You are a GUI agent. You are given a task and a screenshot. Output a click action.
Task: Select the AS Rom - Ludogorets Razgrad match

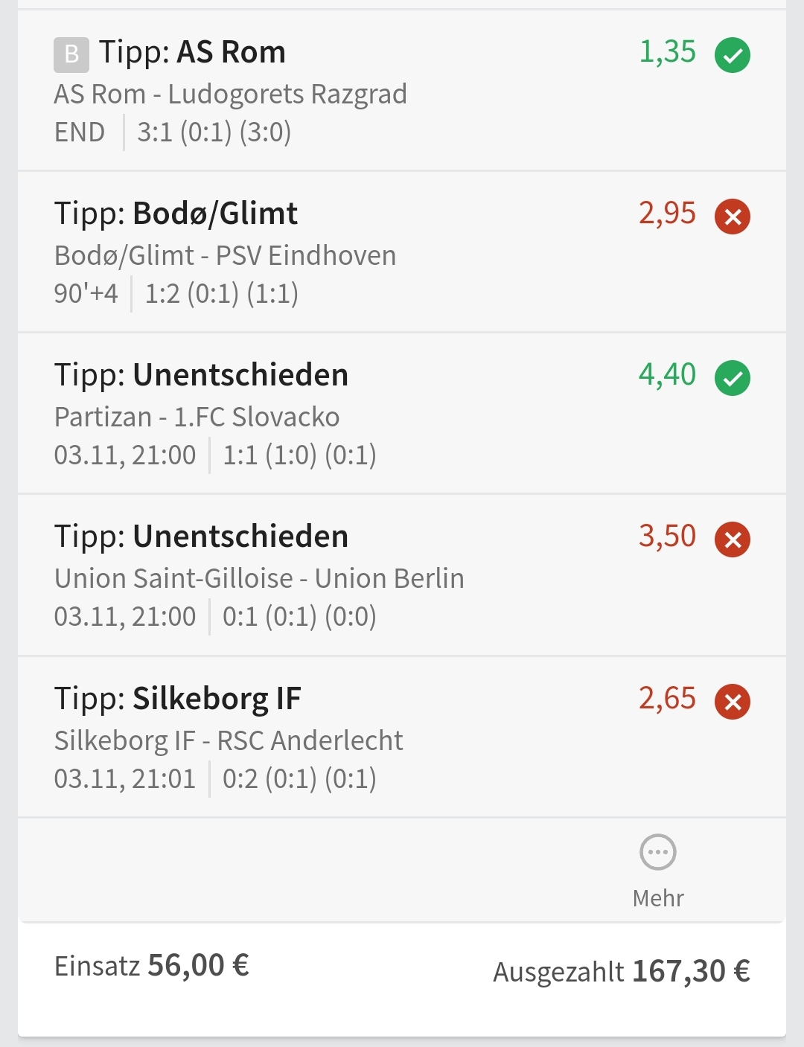(231, 95)
